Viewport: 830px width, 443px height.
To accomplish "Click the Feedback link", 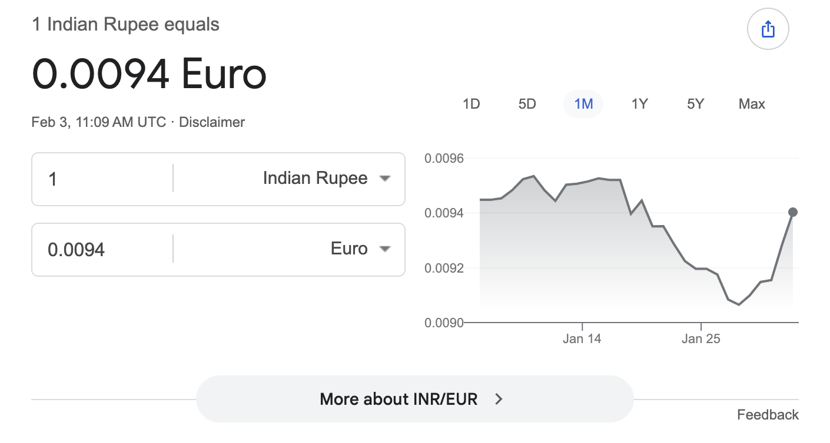I will tap(768, 415).
